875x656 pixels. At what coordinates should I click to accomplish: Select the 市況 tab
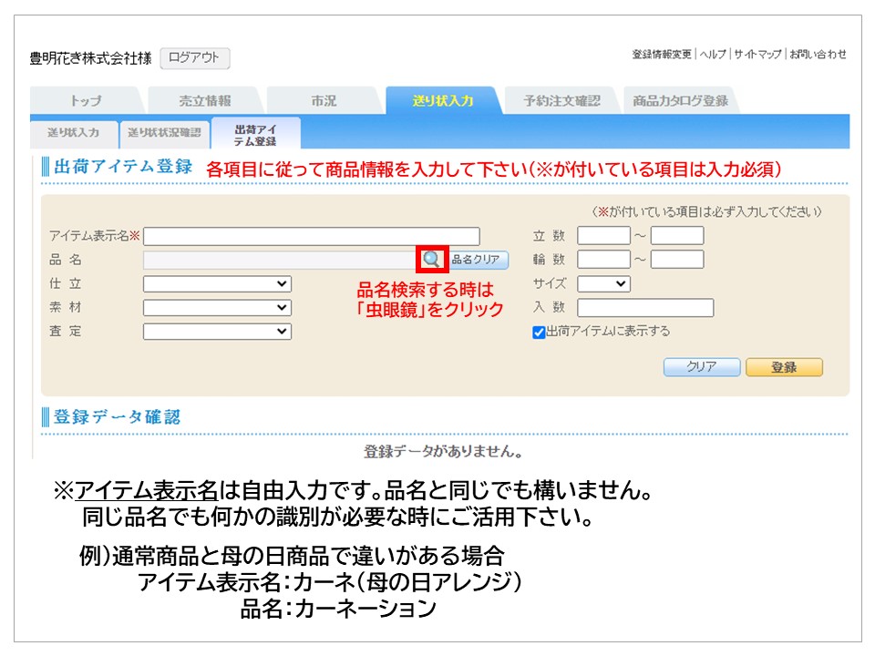coord(324,101)
